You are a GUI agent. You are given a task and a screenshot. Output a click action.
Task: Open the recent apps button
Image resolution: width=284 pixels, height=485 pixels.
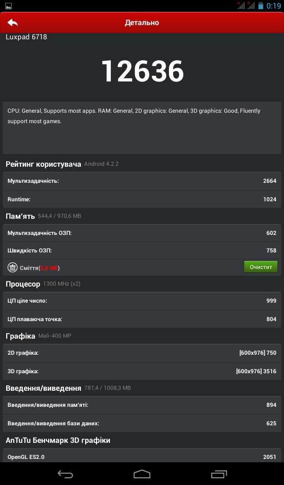click(x=219, y=474)
